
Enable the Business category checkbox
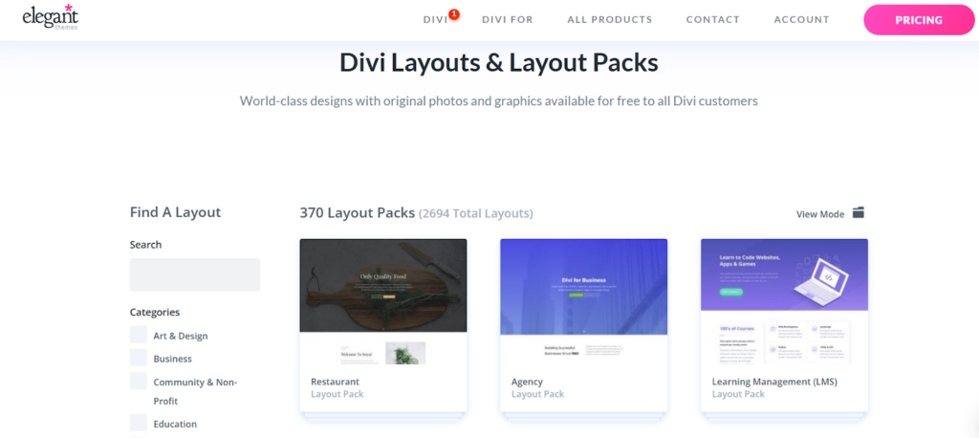coord(139,359)
